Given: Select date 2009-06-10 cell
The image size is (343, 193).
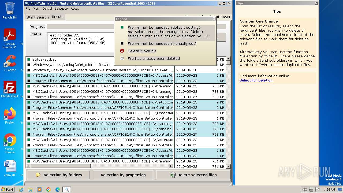Looking at the screenshot, I should [x=187, y=70].
